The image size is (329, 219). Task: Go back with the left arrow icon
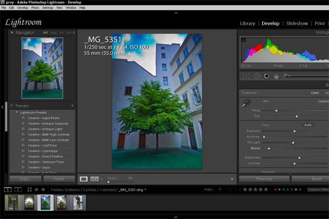[37, 190]
